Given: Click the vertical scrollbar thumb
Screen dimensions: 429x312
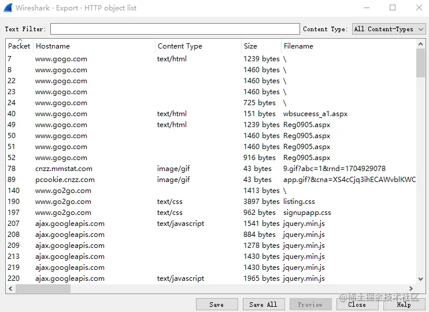Looking at the screenshot, I should pos(420,63).
